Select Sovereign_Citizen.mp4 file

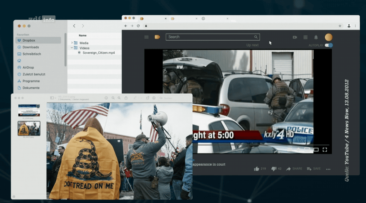pos(98,53)
